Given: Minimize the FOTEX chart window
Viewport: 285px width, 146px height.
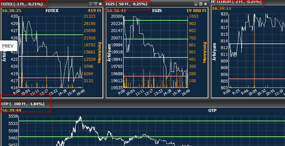Looking at the screenshot, I should 91,4.
